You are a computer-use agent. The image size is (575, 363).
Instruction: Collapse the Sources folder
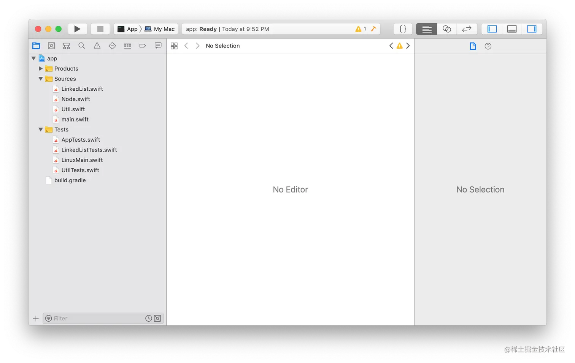(x=41, y=79)
